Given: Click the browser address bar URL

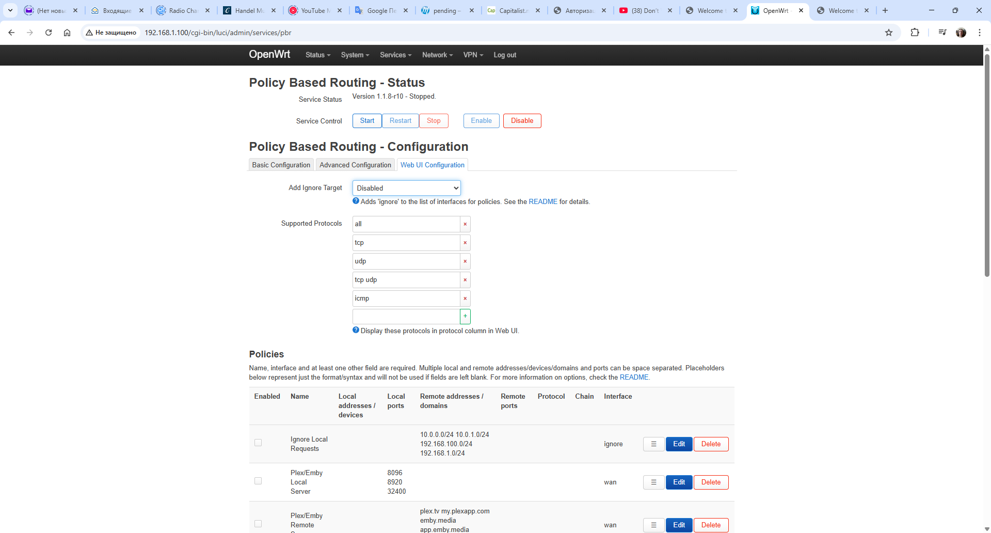Looking at the screenshot, I should 218,33.
